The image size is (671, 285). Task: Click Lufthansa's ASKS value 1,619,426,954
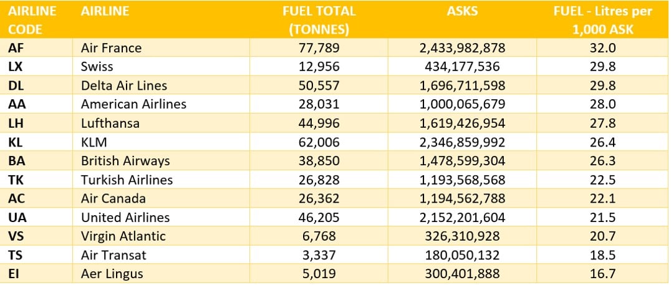[462, 123]
